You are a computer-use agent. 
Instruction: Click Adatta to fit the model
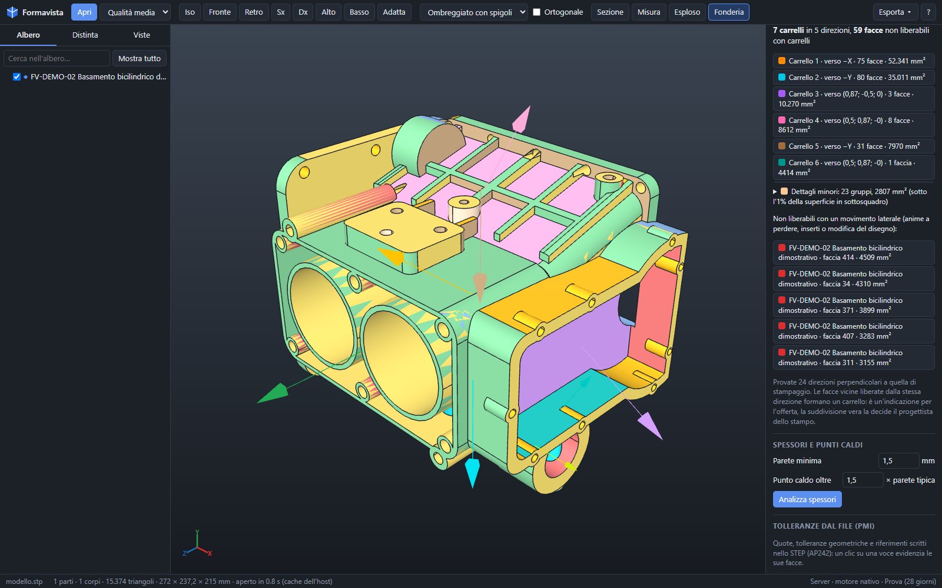click(x=394, y=12)
